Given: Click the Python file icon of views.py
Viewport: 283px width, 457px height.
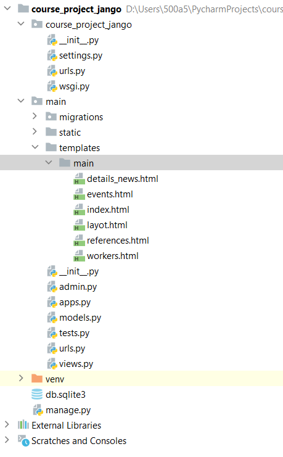Looking at the screenshot, I should point(52,364).
